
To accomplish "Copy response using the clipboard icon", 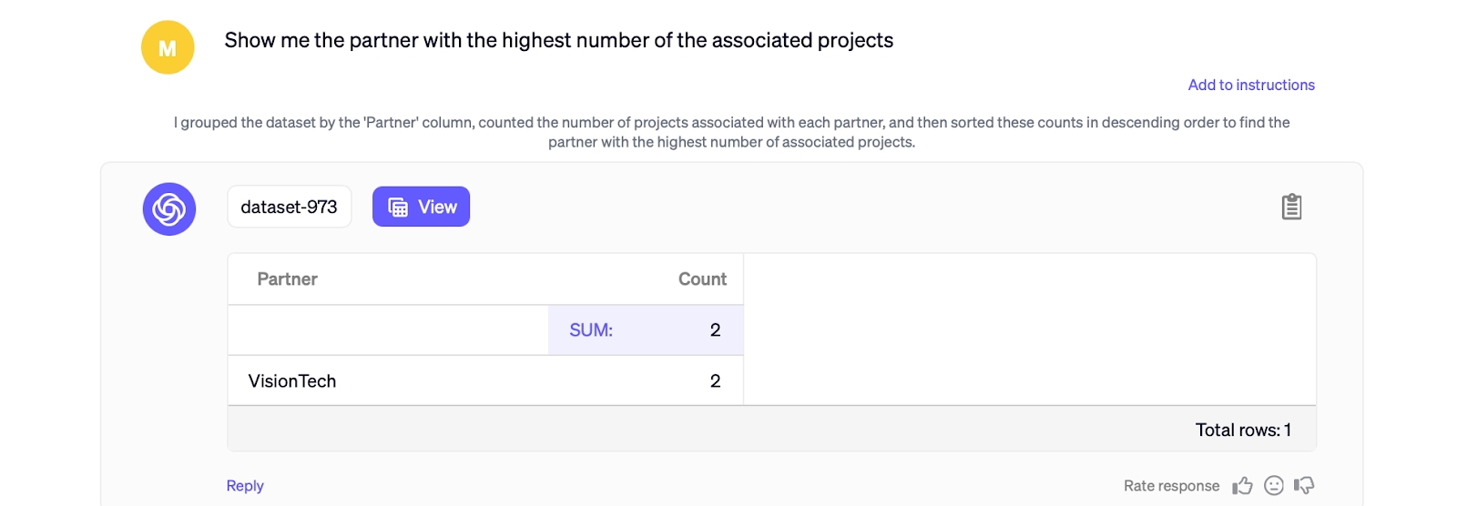I will 1291,207.
